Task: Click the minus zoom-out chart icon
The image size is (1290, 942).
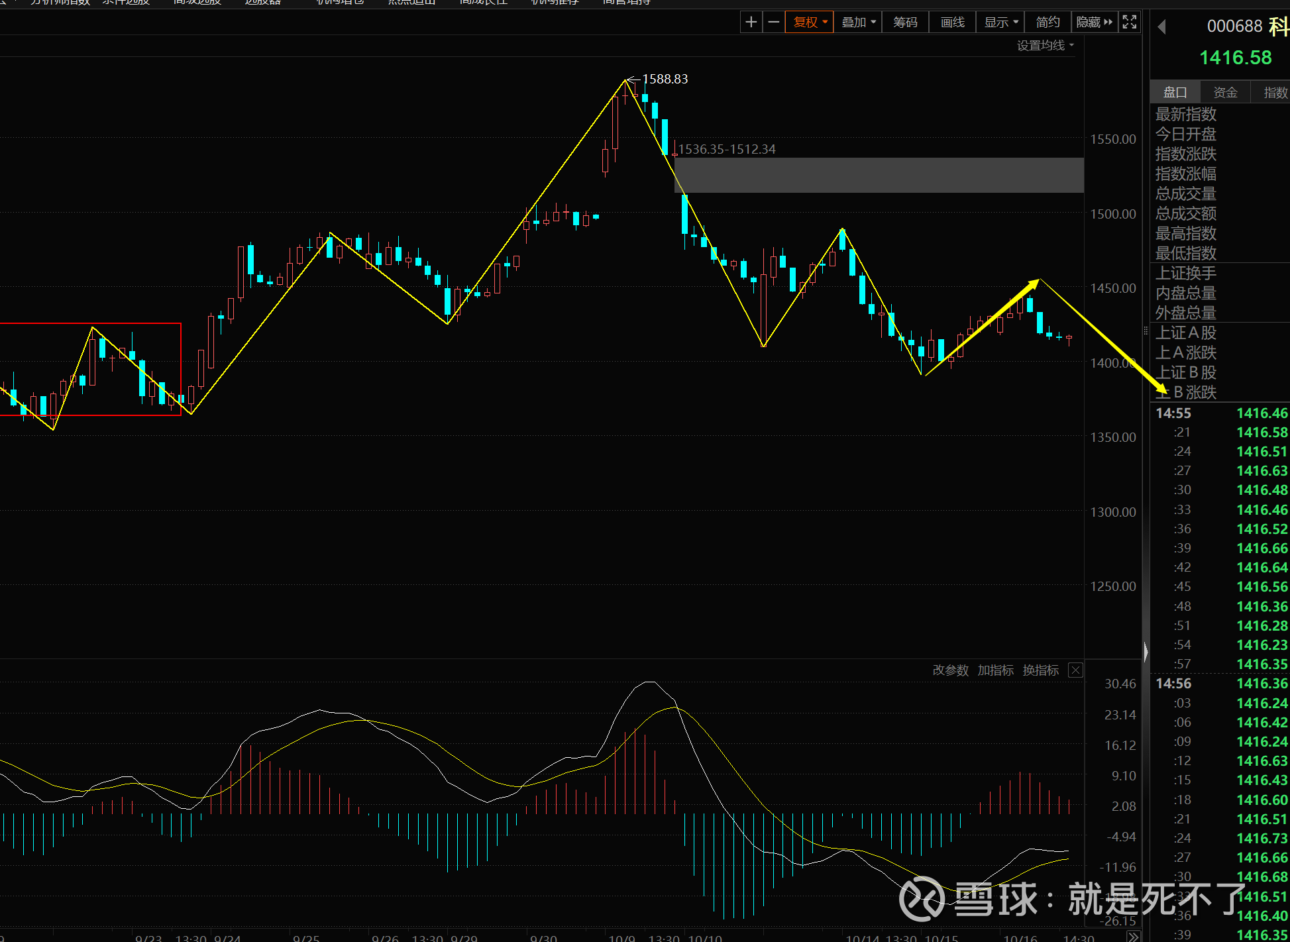Action: 773,23
